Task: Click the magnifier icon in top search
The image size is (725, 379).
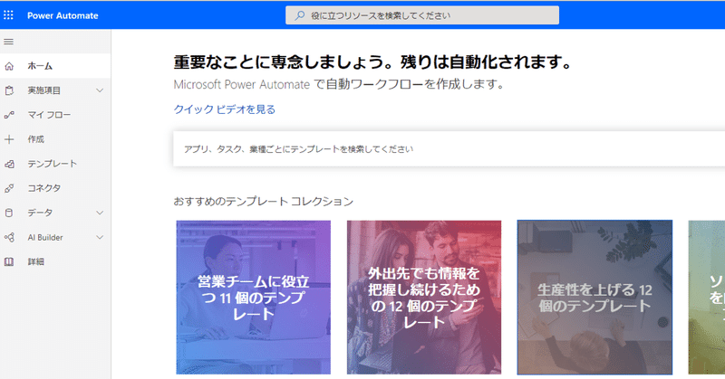Action: (300, 15)
